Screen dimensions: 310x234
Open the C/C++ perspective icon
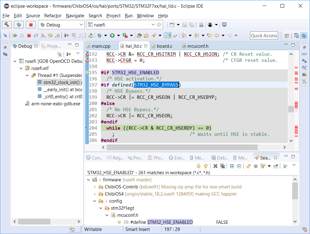coord(296,35)
